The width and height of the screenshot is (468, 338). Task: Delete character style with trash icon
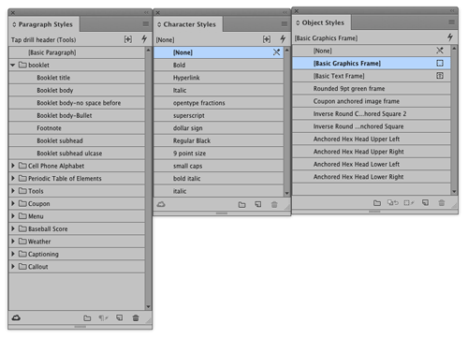pyautogui.click(x=274, y=205)
